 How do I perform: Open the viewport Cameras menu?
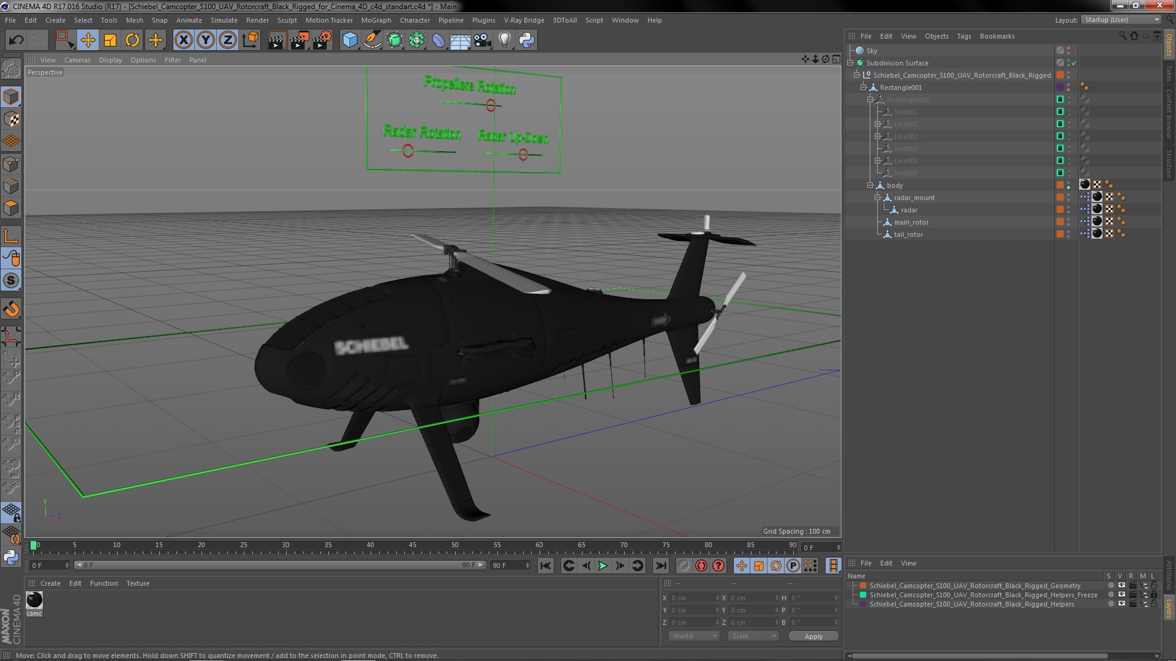tap(77, 60)
